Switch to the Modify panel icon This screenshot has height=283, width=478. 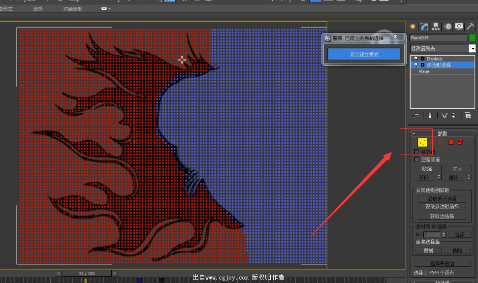click(424, 27)
